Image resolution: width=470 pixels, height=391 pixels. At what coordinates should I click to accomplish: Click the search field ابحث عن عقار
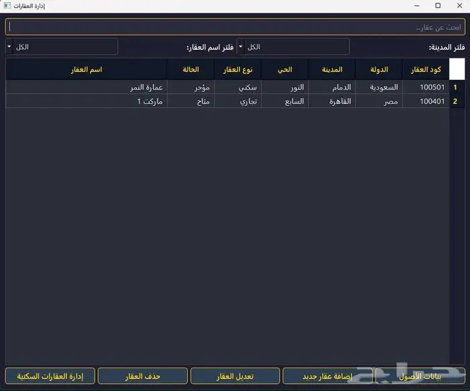[x=235, y=27]
